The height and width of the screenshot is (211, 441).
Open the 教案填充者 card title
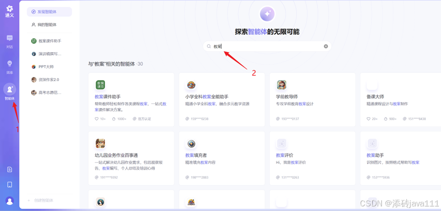196,155
